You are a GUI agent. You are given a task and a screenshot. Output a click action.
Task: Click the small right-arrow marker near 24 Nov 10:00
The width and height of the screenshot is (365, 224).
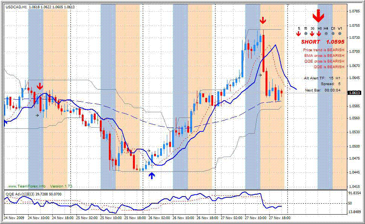tap(37, 116)
